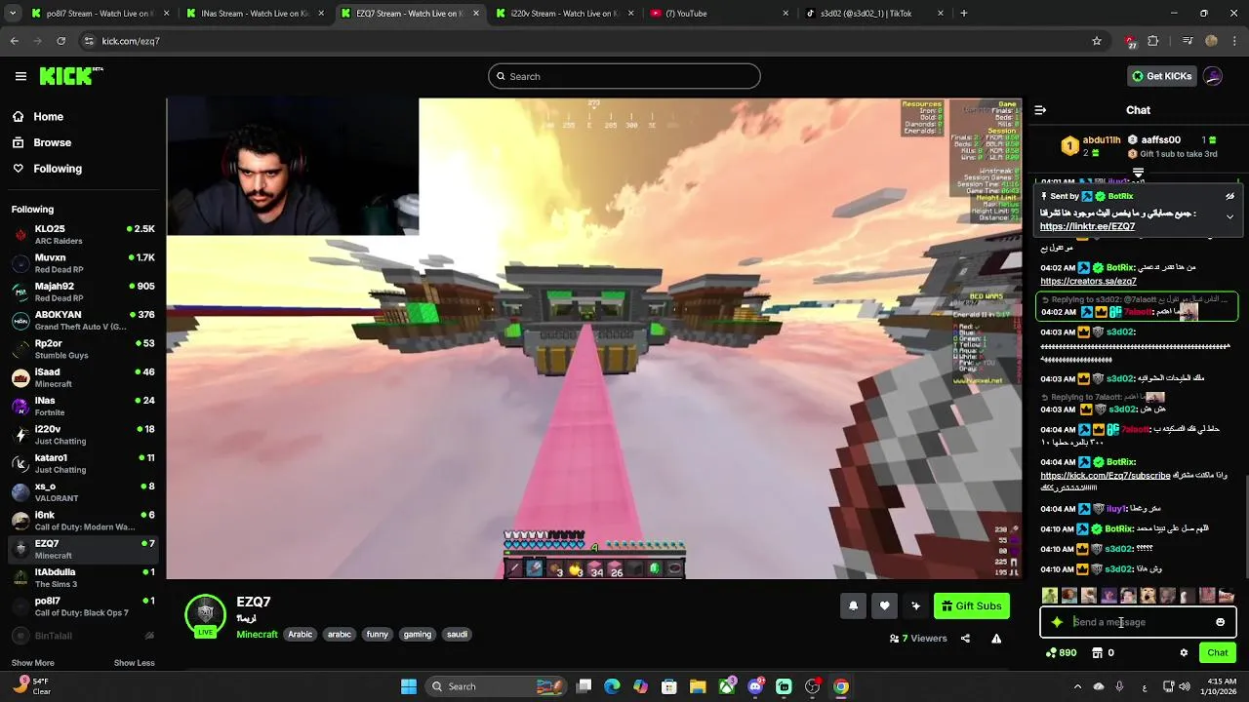Open Discord from taskbar

click(x=755, y=686)
